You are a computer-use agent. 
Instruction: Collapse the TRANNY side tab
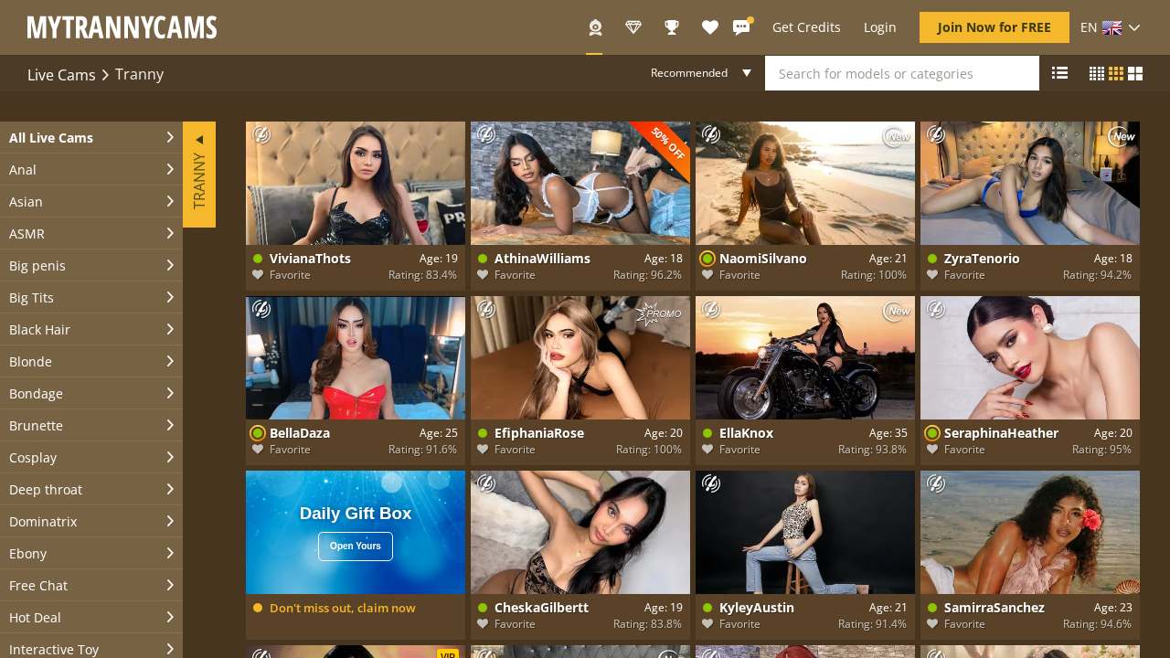[x=199, y=175]
